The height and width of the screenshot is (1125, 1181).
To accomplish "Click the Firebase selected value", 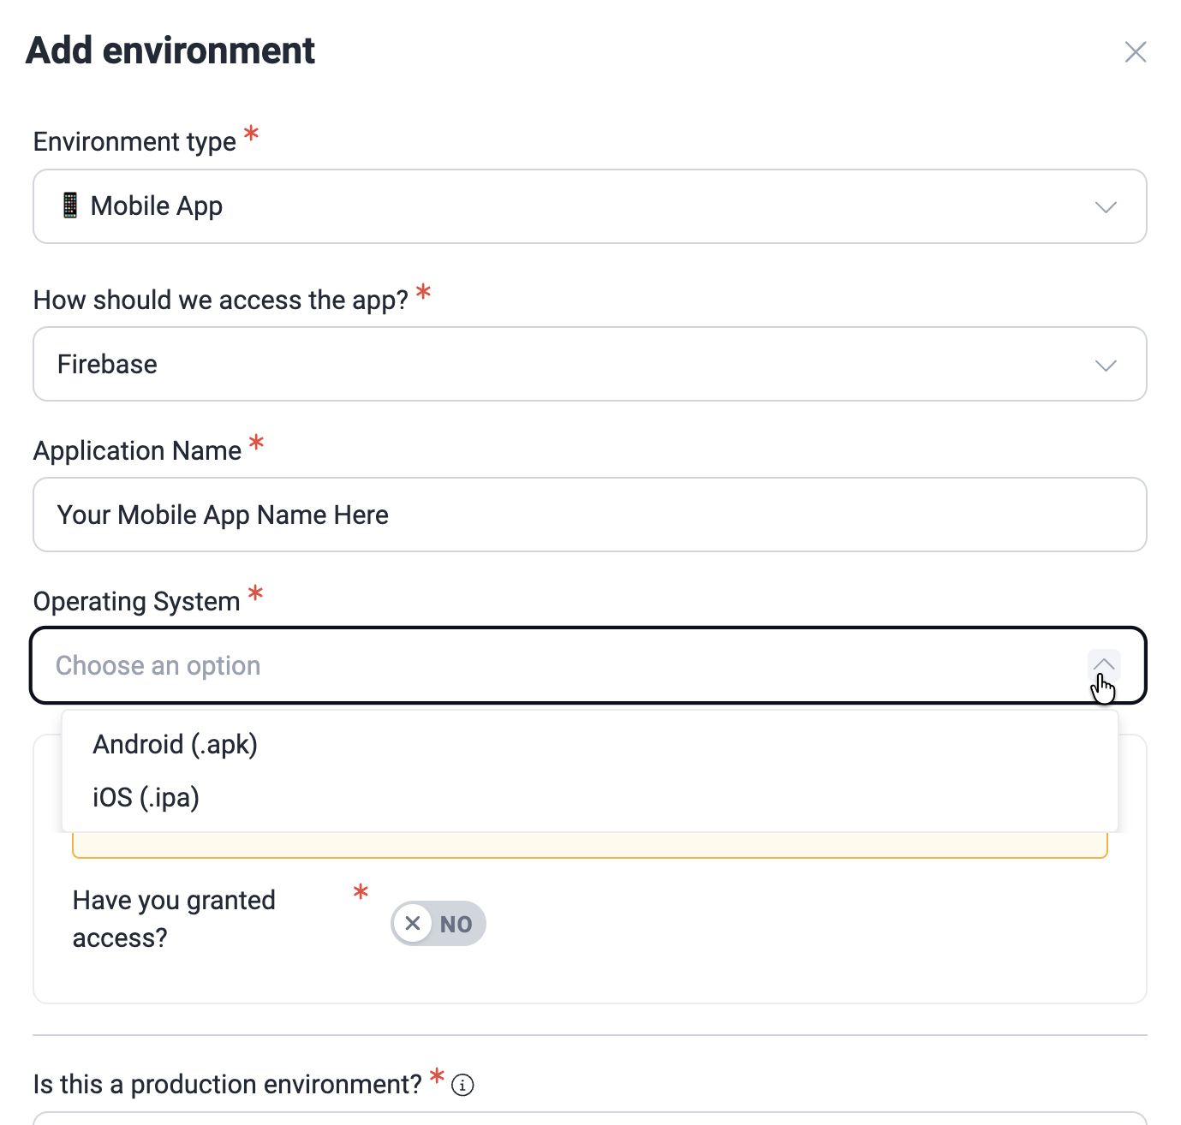I will click(x=106, y=364).
